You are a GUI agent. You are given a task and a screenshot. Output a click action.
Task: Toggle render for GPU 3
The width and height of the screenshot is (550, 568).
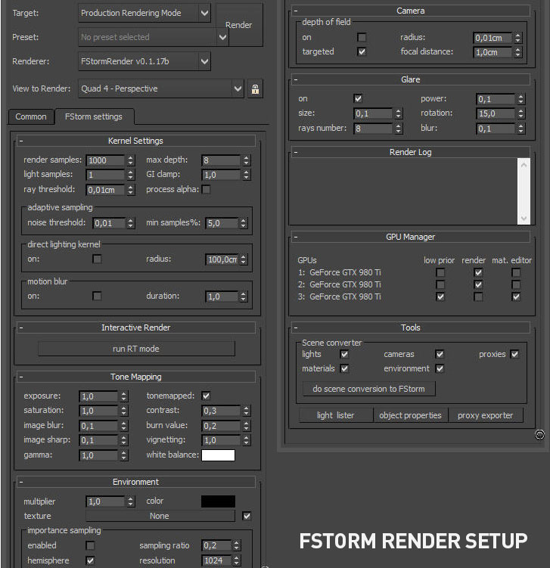478,297
